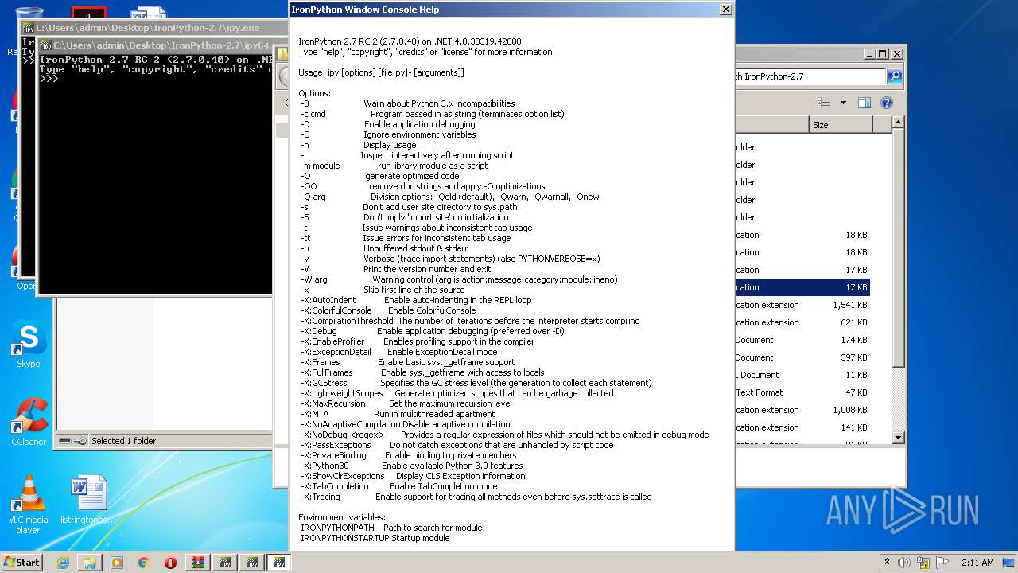Screen dimensions: 1018x573
Task: Click 'Usage: ipy [options]' help line
Action: click(x=381, y=72)
